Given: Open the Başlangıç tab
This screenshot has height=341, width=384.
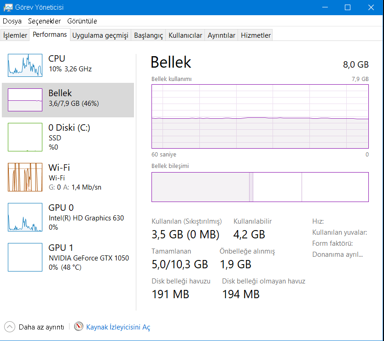Looking at the screenshot, I should 148,35.
